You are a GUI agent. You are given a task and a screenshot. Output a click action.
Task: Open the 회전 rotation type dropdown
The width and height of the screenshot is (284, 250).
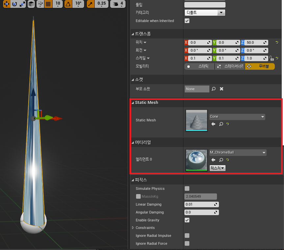coord(145,50)
